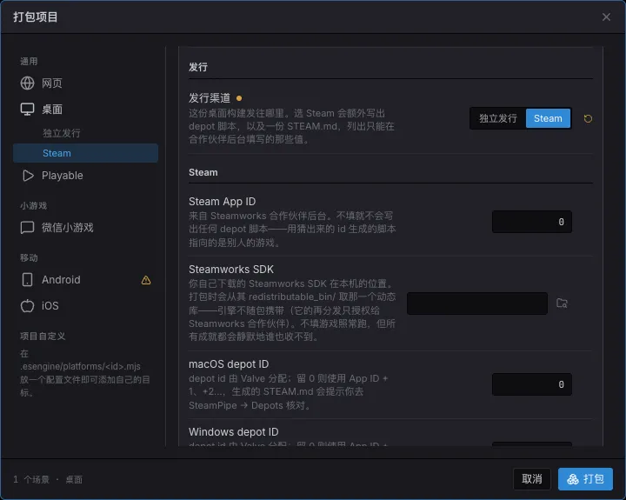Click the 通用 sidebar group label
This screenshot has width=626, height=500.
pyautogui.click(x=29, y=61)
